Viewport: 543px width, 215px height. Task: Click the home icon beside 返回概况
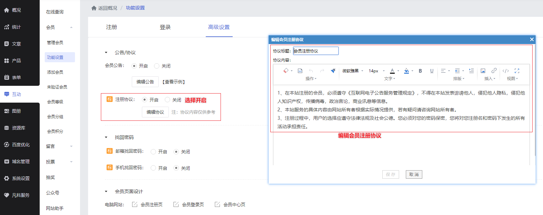click(94, 8)
